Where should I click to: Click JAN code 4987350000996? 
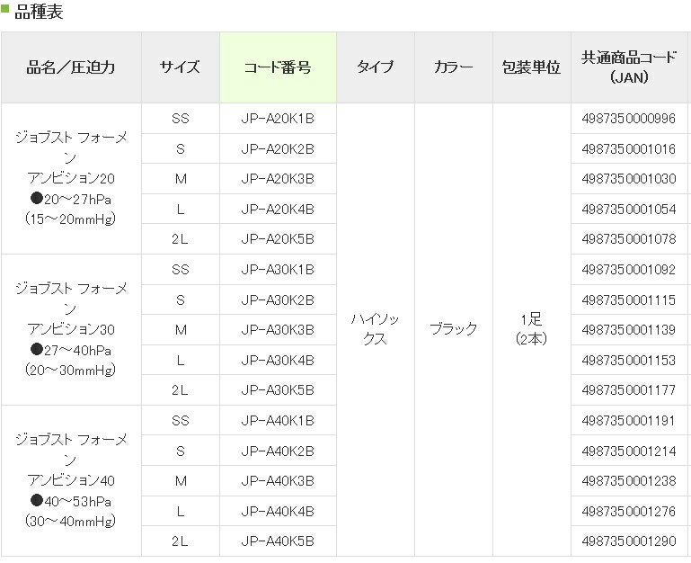pos(628,118)
